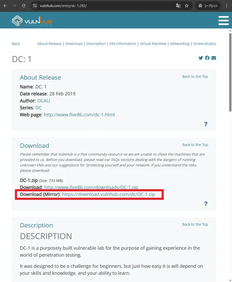Open the translate page icon
The width and height of the screenshot is (232, 282).
click(178, 6)
